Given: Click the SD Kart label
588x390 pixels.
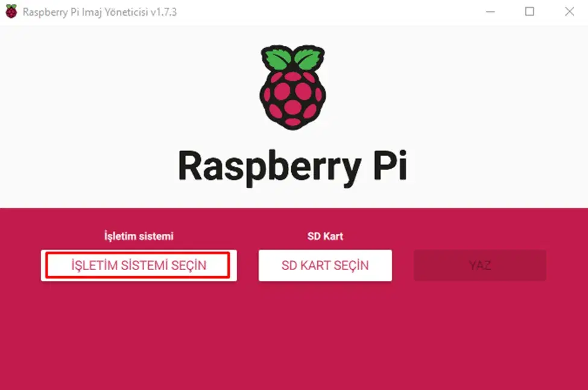Looking at the screenshot, I should coord(325,236).
